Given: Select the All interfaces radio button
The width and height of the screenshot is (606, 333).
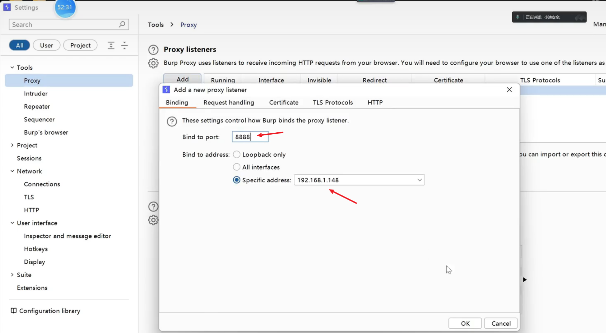Looking at the screenshot, I should coord(236,167).
